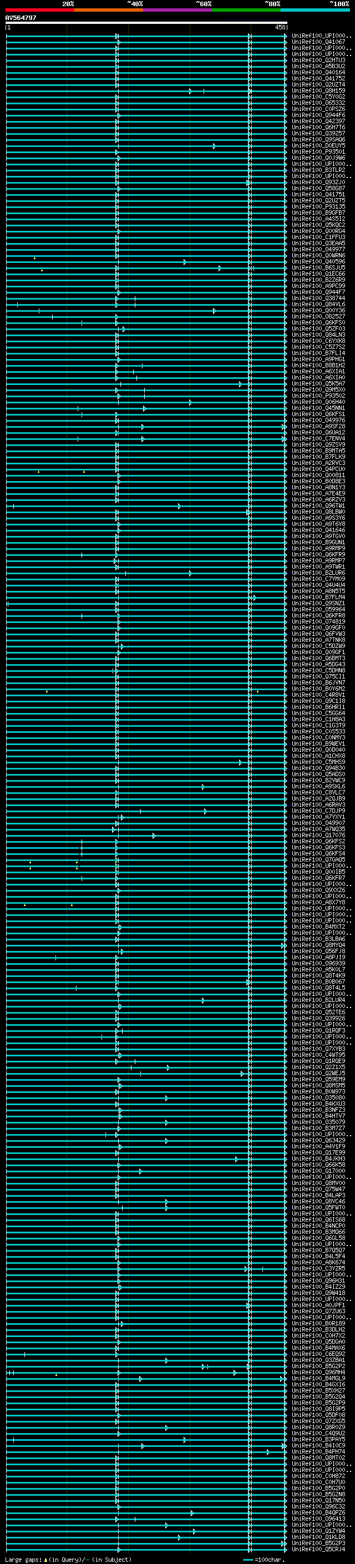Open hit UniRef100_A5B3U2
Screen dimensions: 355x1564
tap(318, 66)
